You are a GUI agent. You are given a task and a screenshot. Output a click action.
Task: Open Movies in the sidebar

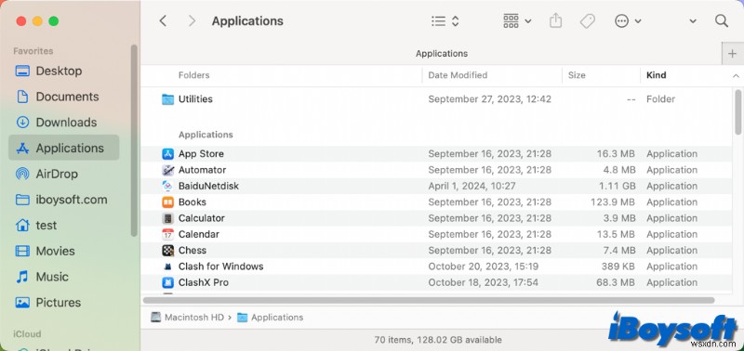[x=63, y=251]
